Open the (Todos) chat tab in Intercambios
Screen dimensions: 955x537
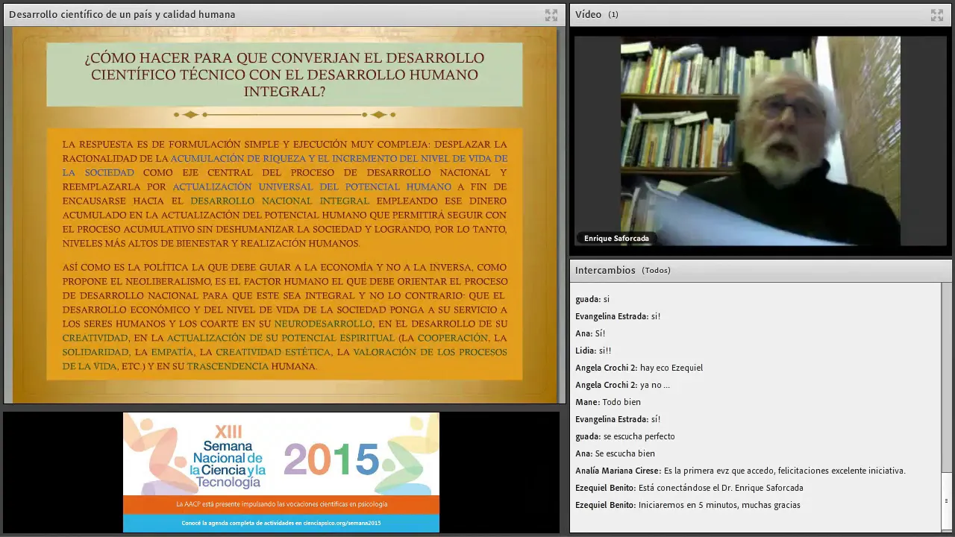click(656, 270)
